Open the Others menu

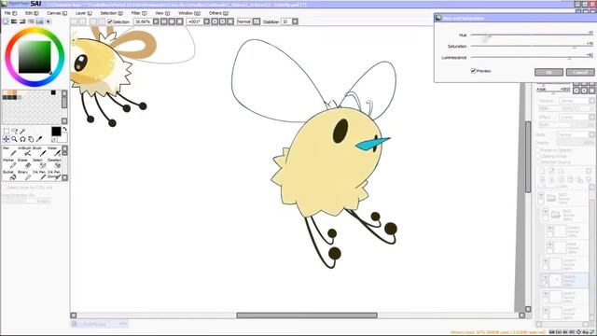pyautogui.click(x=218, y=13)
